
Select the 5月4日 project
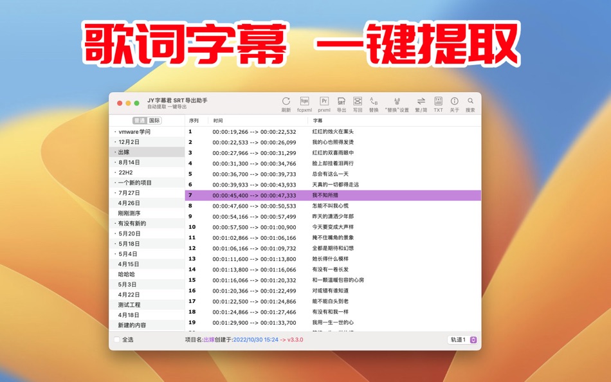click(147, 254)
